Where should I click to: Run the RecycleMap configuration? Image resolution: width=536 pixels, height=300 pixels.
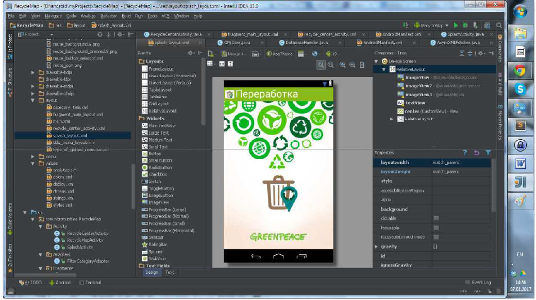point(456,25)
